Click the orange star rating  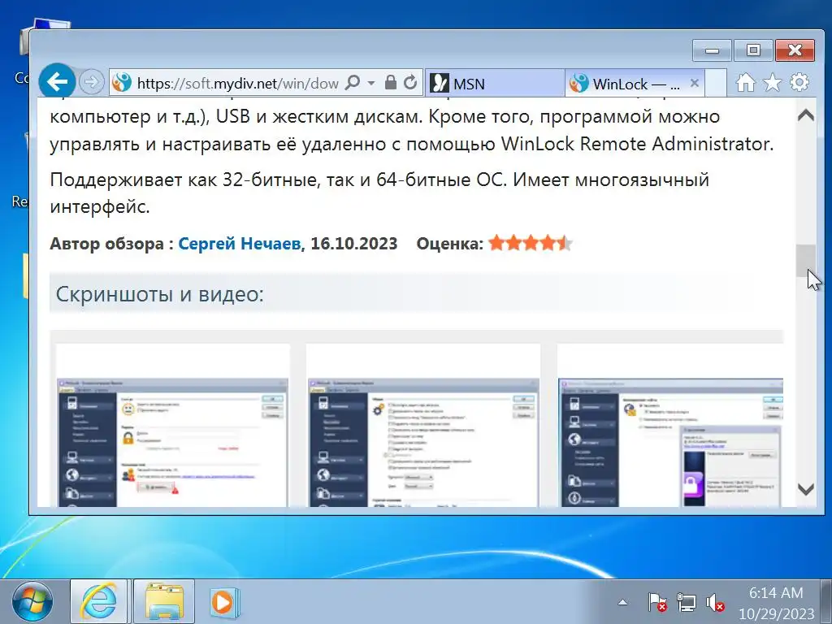pyautogui.click(x=531, y=243)
